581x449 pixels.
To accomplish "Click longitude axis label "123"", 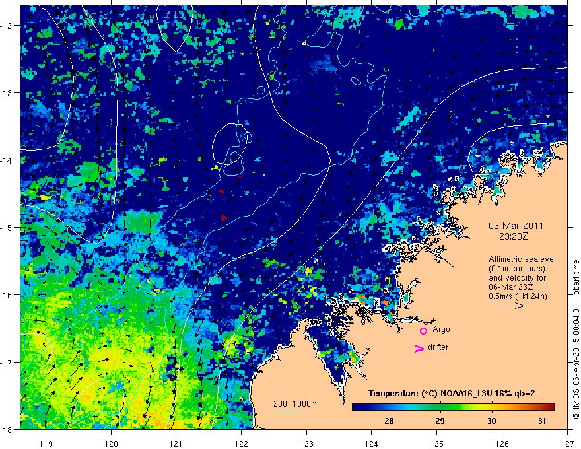I will coord(306,444).
